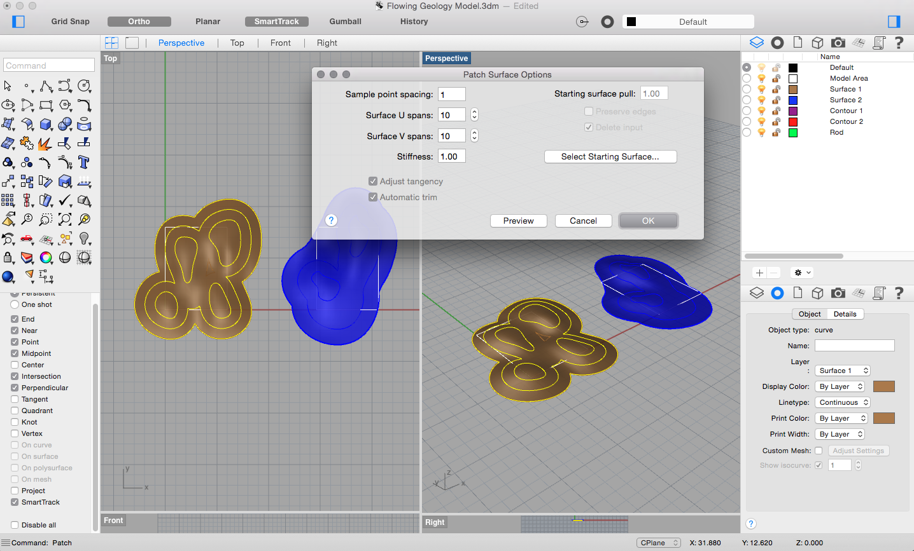914x551 pixels.
Task: Click the puzzle-piece Join tool
Action: coord(27,143)
